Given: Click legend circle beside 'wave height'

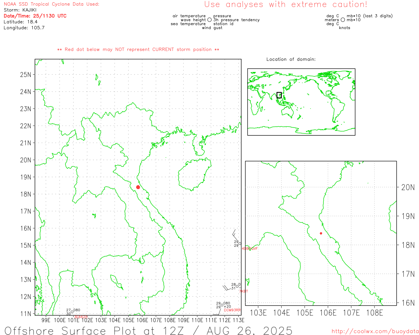Looking at the screenshot, I should [209, 20].
